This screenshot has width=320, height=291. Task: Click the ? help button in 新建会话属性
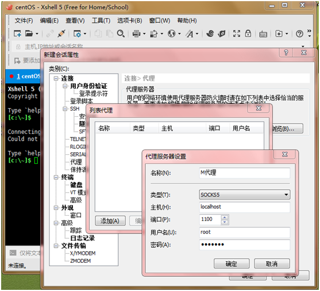coord(286,52)
